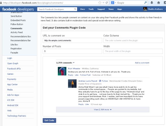
Task: Open the Payments section
Action: click(12, 79)
